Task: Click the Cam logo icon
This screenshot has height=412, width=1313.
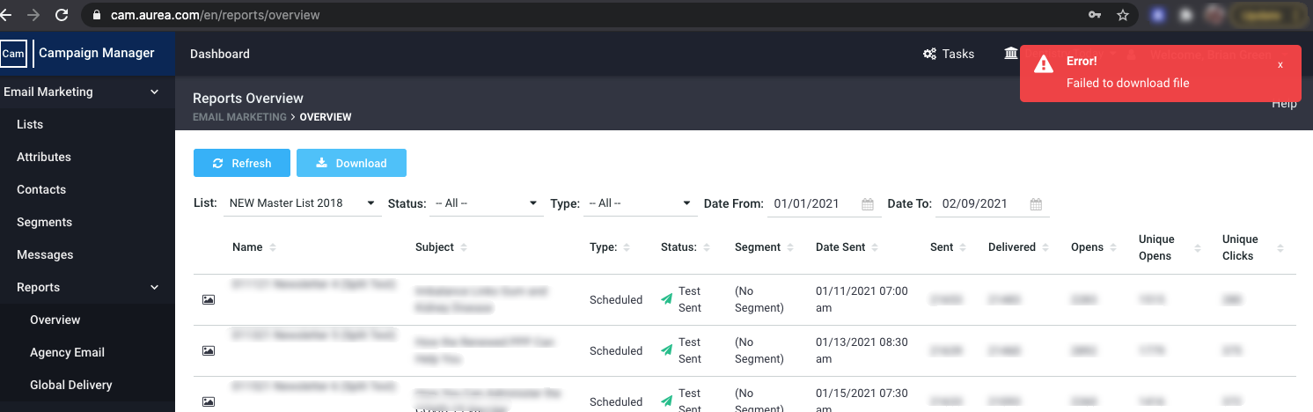Action: (13, 54)
